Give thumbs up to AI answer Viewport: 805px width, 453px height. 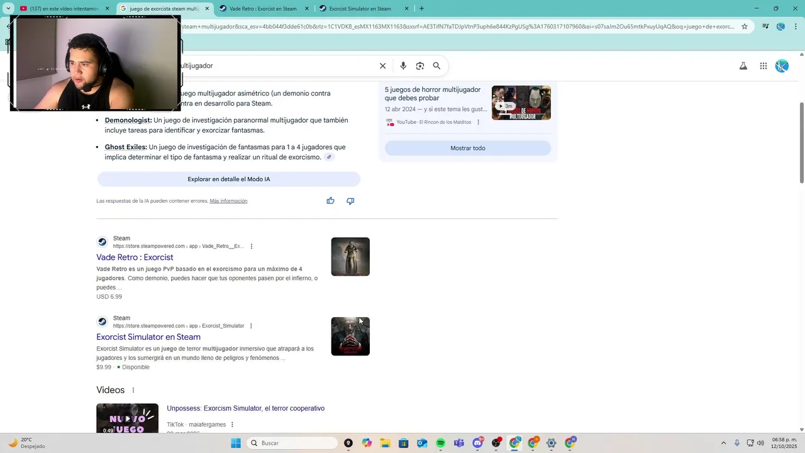pyautogui.click(x=330, y=201)
